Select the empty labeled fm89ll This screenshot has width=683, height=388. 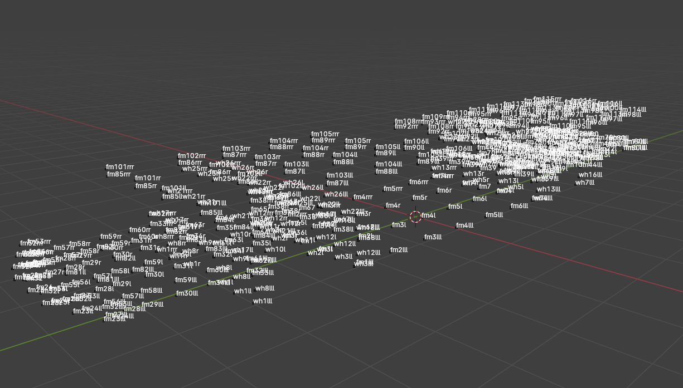click(x=386, y=153)
